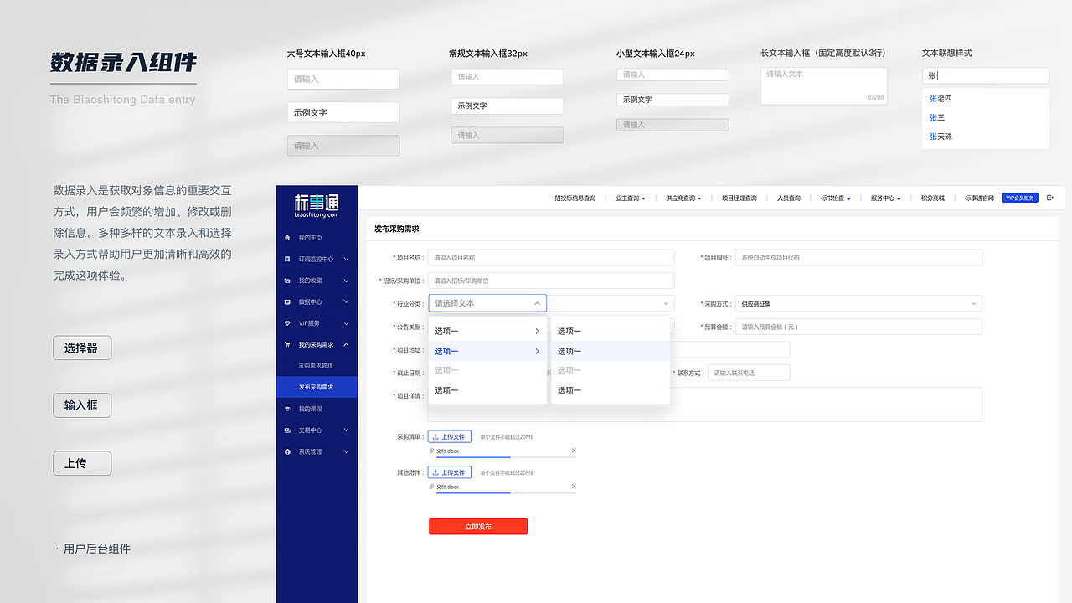Click the VIP会员服务 button
The image size is (1072, 603).
[x=1020, y=198]
